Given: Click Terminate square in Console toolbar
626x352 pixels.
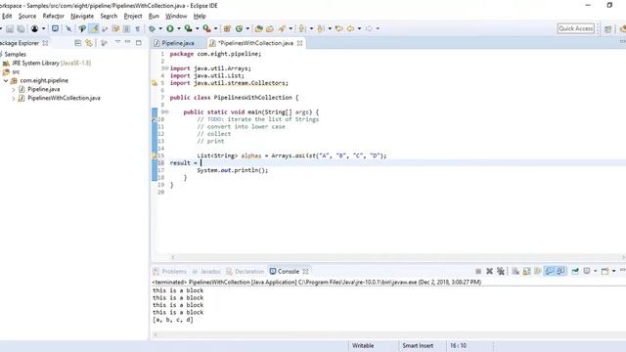Looking at the screenshot, I should 478,272.
